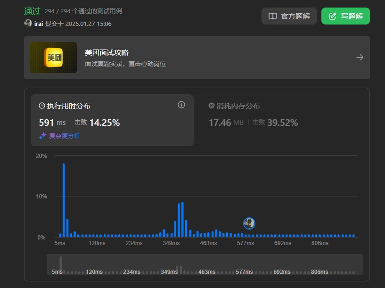Select the tallest blue bar in the chart

pyautogui.click(x=64, y=200)
